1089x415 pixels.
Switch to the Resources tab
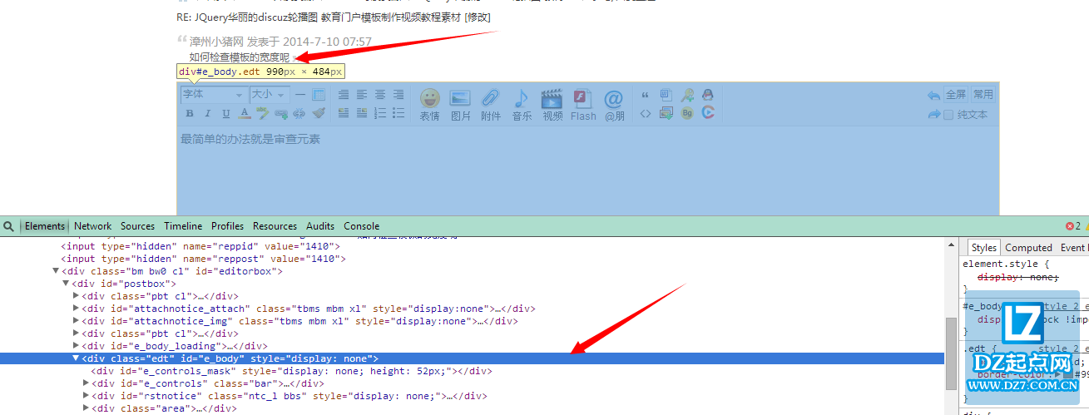(x=275, y=226)
